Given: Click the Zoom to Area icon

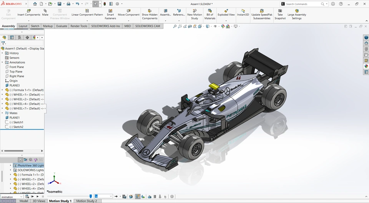Looking at the screenshot, I should click(180, 26).
